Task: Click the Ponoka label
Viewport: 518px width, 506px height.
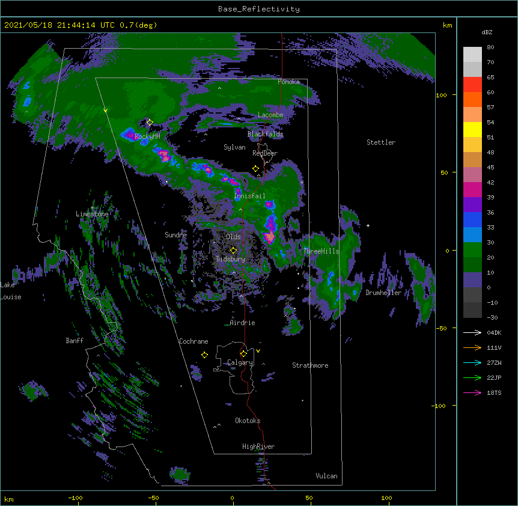Action: tap(288, 82)
